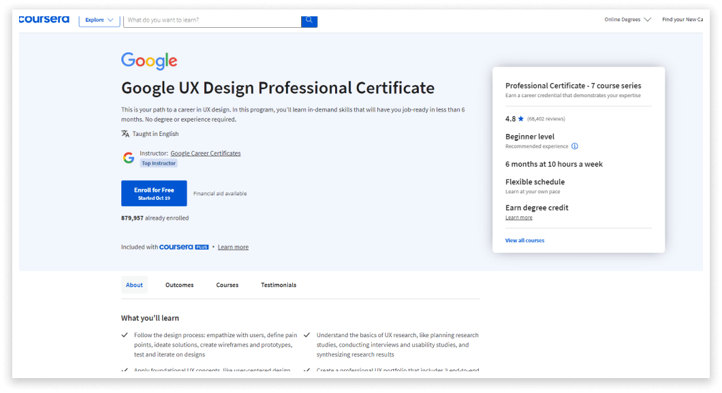Click '879,957 already enrolled' text
This screenshot has width=722, height=393.
click(155, 218)
